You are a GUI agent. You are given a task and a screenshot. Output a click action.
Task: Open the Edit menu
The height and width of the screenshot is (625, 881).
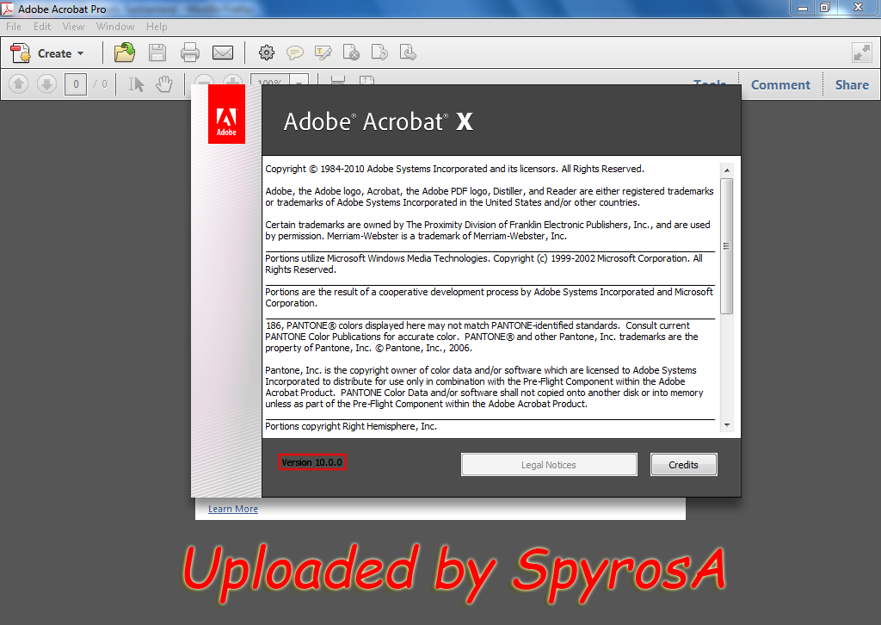tap(42, 27)
